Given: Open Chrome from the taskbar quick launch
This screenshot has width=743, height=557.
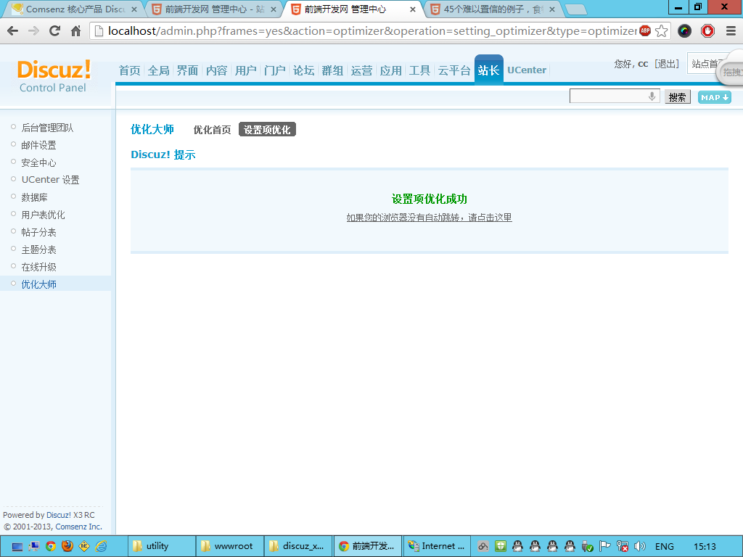Looking at the screenshot, I should 50,546.
